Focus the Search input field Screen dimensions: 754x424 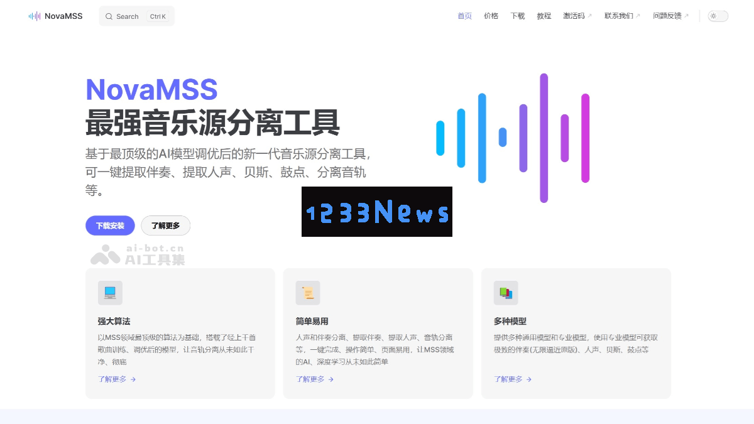pos(137,16)
